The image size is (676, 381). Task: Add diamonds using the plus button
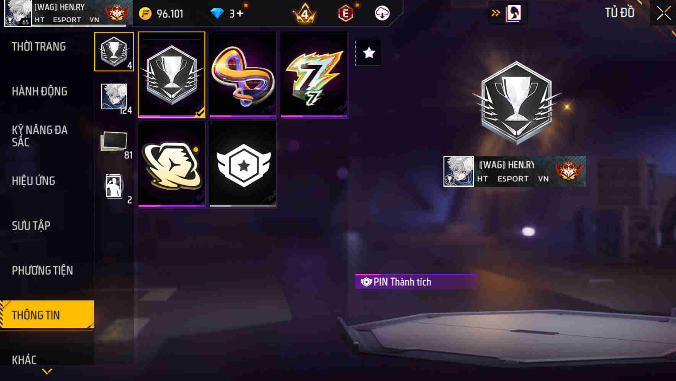[240, 14]
